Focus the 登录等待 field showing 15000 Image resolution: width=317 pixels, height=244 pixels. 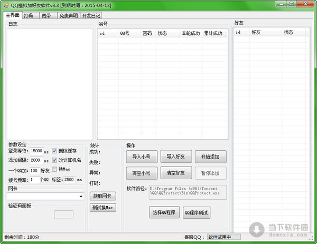coord(36,151)
